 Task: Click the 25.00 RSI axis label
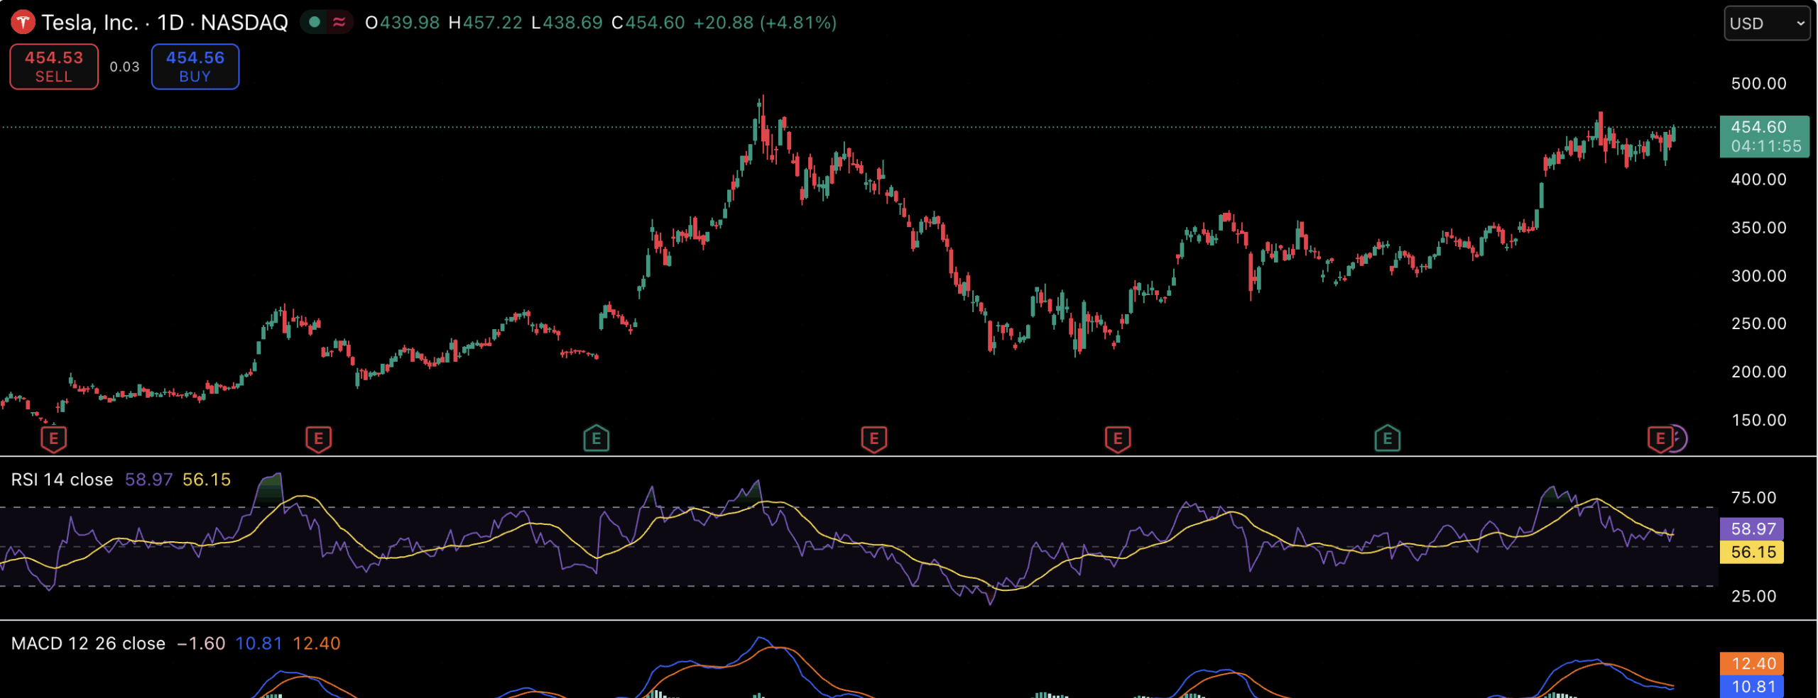1753,596
